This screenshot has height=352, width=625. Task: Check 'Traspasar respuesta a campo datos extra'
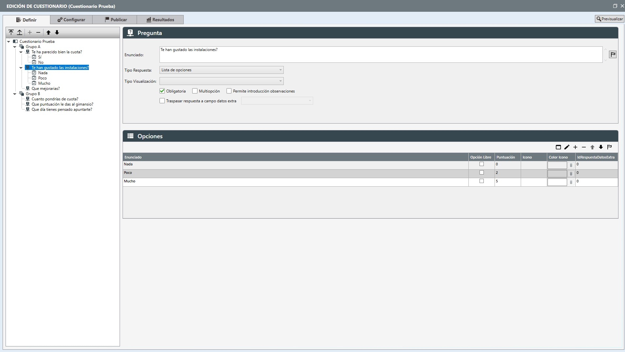point(162,101)
